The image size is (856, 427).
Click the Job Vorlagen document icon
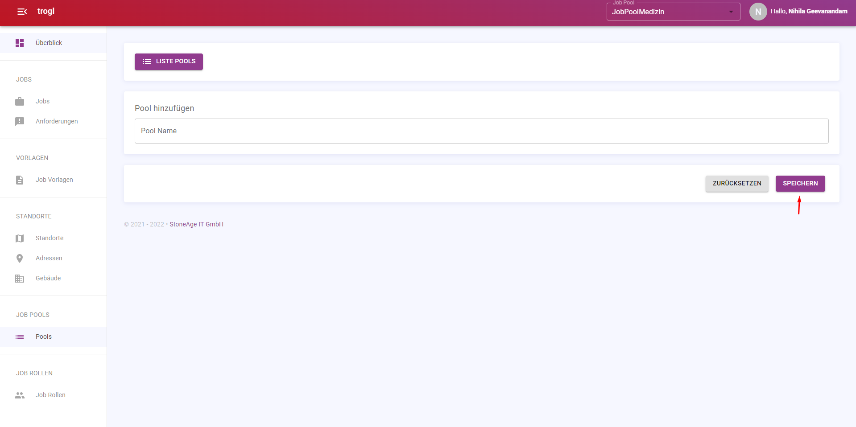point(20,180)
